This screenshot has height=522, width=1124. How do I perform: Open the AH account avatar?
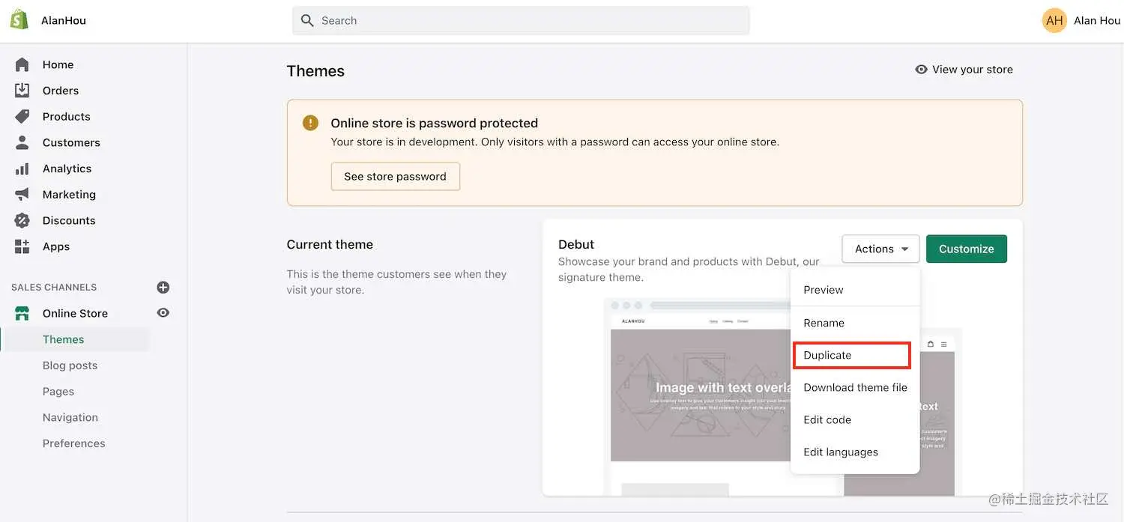1054,20
